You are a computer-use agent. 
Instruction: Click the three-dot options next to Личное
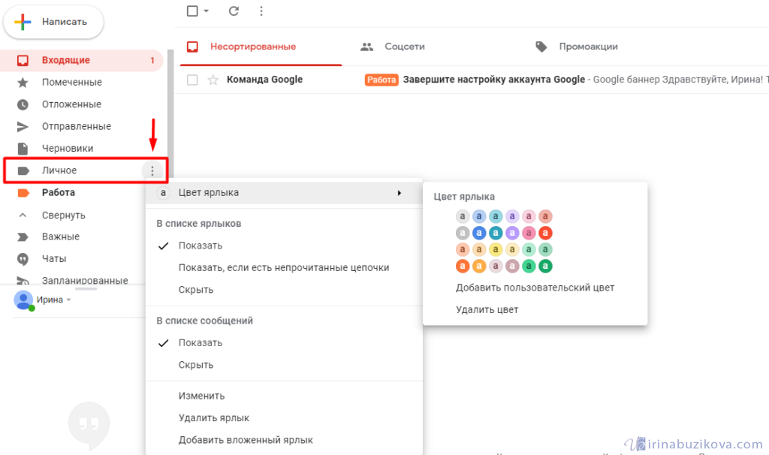(152, 171)
